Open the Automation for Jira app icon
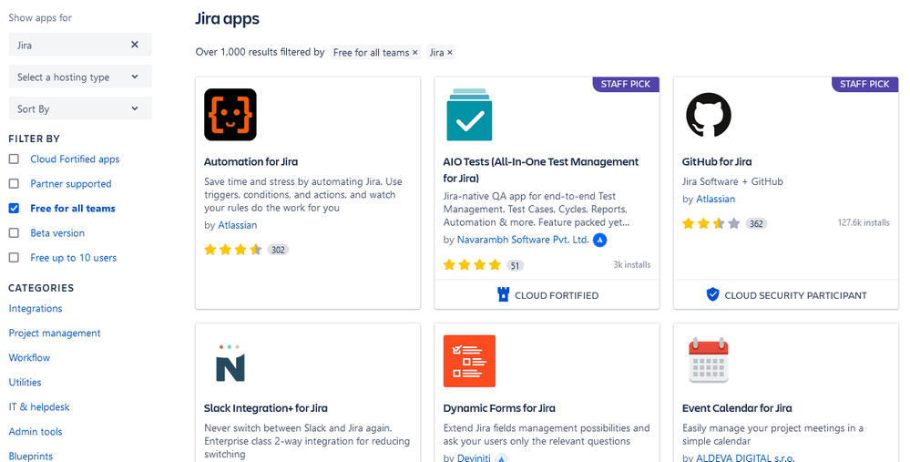The width and height of the screenshot is (910, 462). click(x=230, y=114)
